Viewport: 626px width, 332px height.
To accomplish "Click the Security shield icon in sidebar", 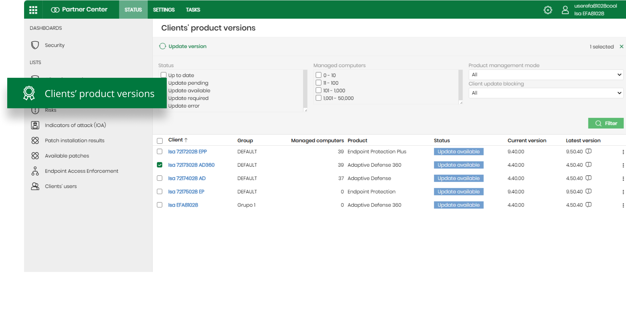I will pyautogui.click(x=35, y=45).
